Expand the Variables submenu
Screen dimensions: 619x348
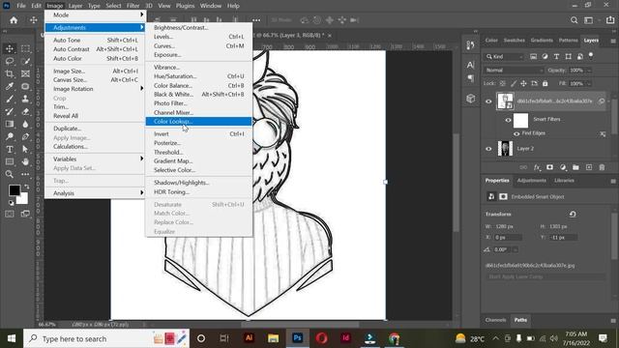(x=95, y=159)
